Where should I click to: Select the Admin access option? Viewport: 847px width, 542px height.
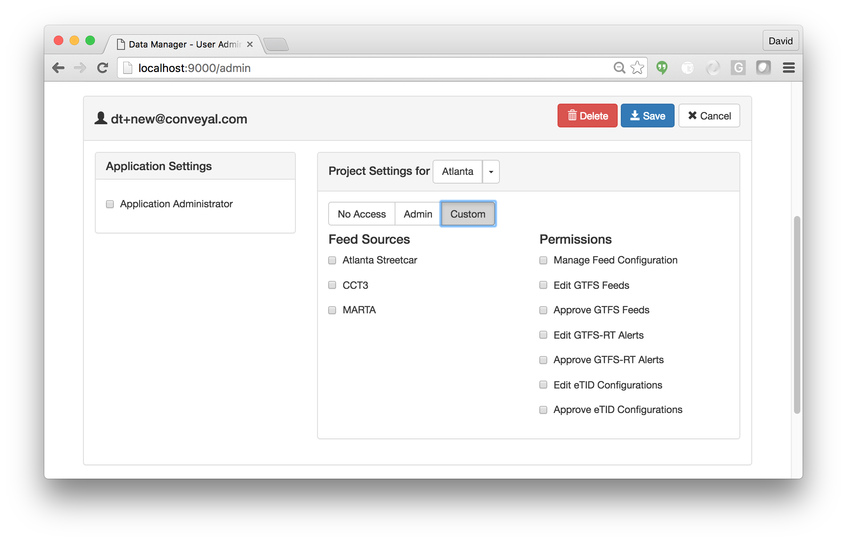pos(418,214)
